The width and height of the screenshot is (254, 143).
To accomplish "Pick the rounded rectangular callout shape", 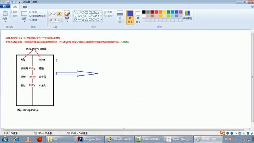I will click(x=90, y=20).
